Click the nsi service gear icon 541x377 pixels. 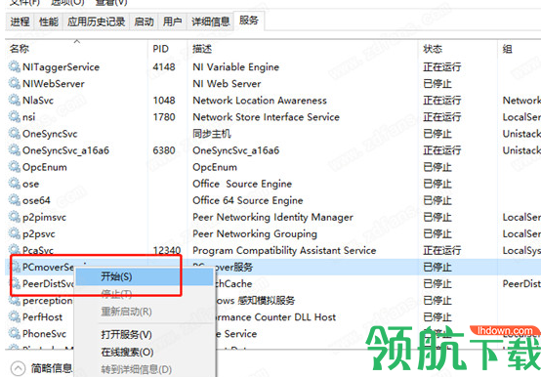coord(14,116)
